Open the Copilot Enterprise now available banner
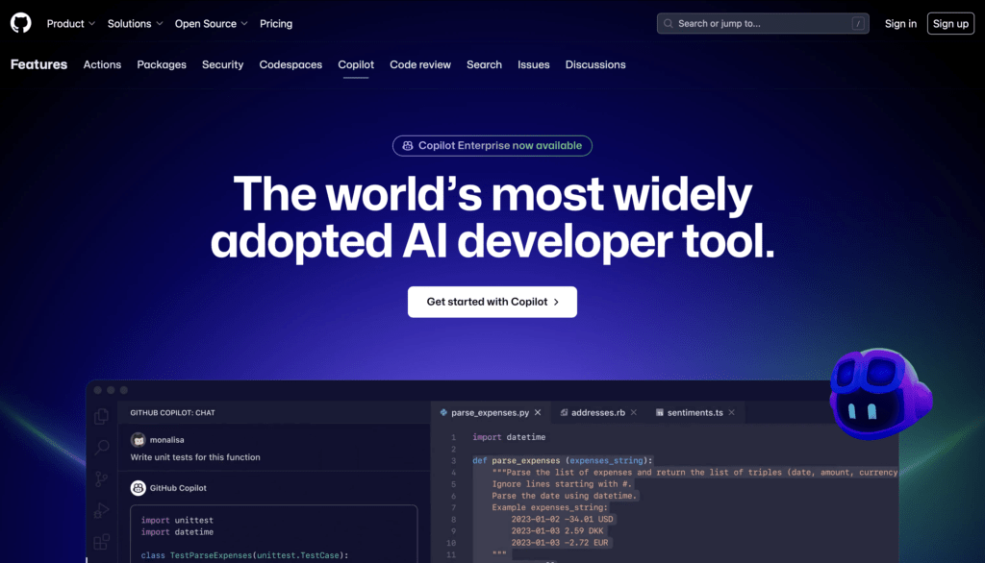The width and height of the screenshot is (985, 563). tap(492, 146)
